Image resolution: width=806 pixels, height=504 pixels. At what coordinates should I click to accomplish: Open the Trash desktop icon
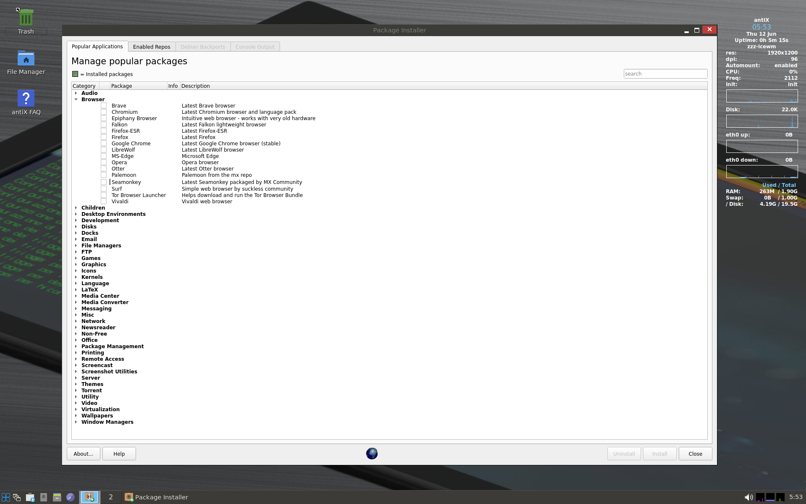(26, 21)
